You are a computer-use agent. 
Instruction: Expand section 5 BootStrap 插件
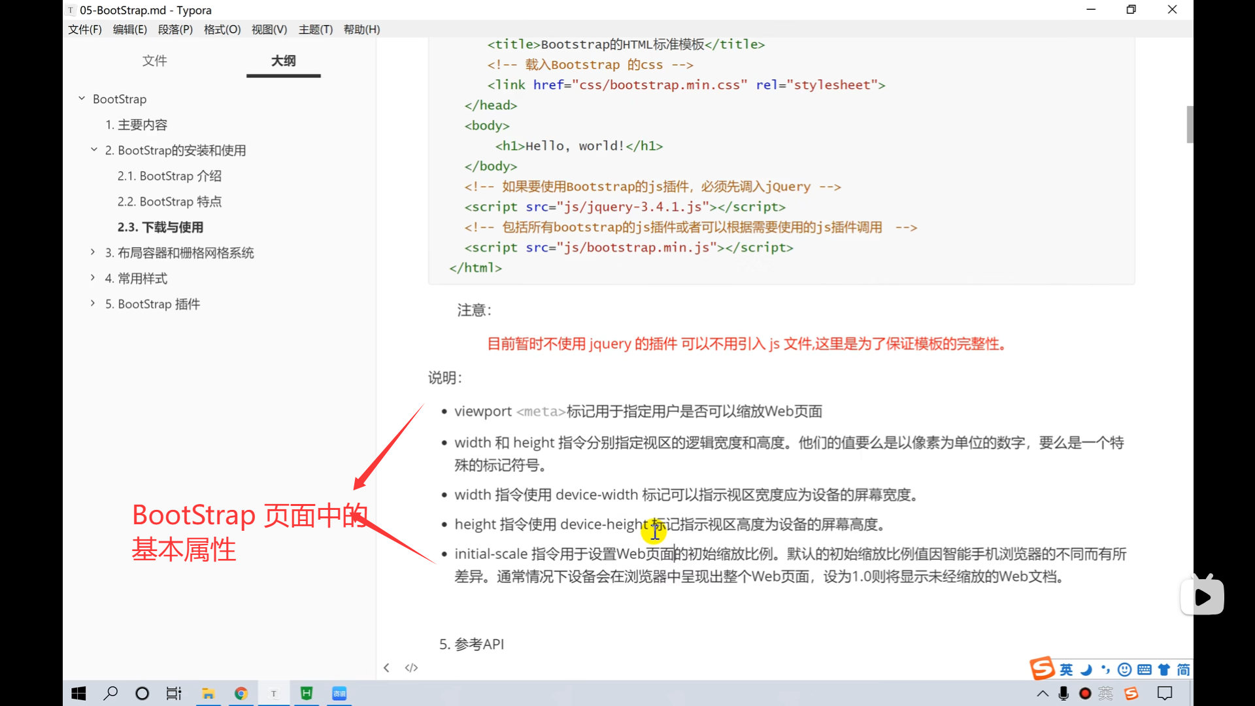pos(93,303)
